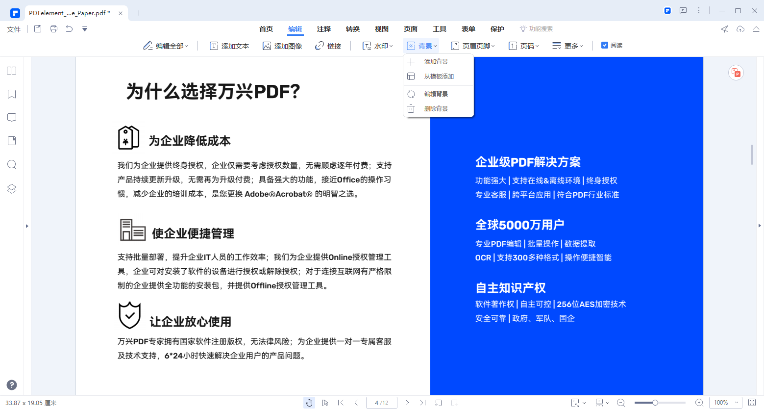Open the 水印 watermark dropdown
Screen dimensions: 764x410
coord(377,45)
